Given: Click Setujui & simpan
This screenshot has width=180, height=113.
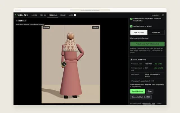Looking at the screenshot, I should 138,91.
